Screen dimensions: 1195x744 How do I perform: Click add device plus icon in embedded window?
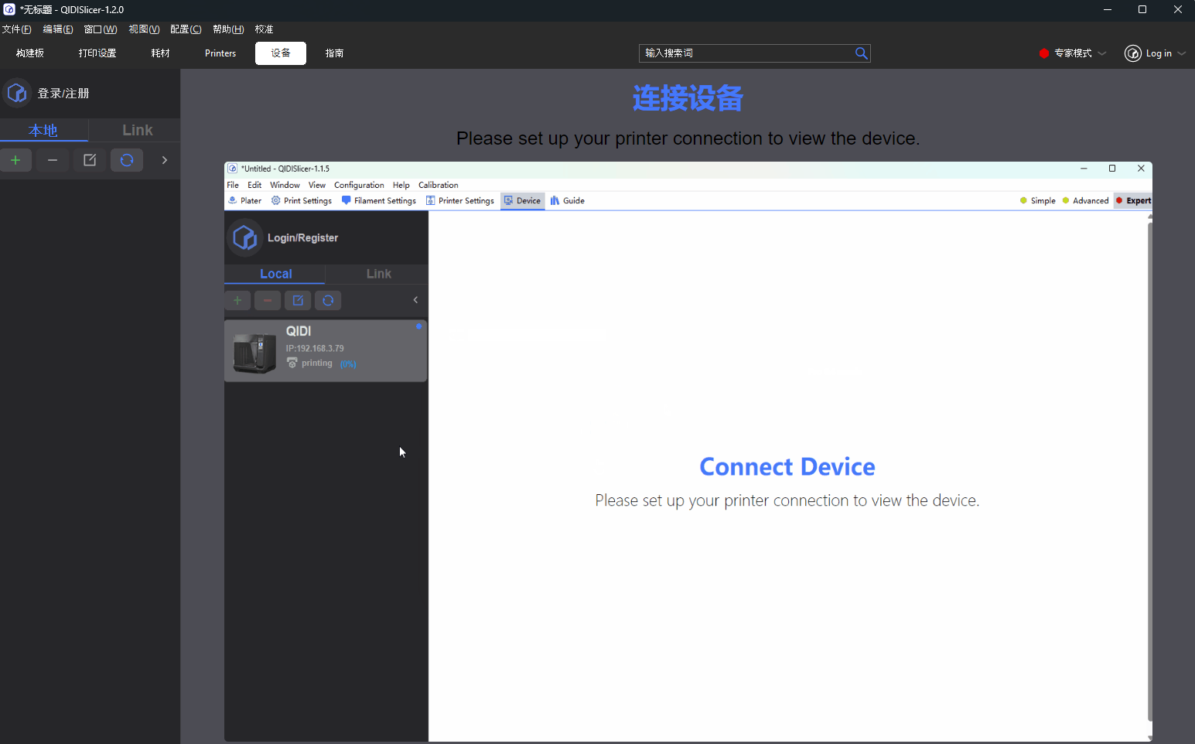[x=237, y=300]
